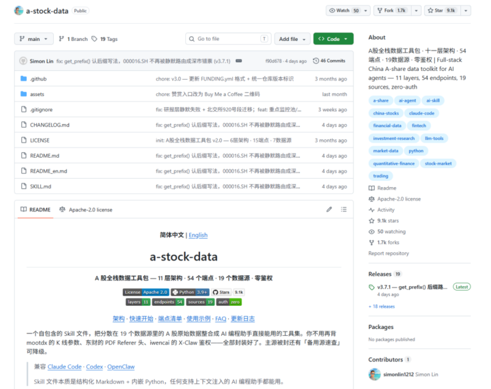Expand commit message ellipsis button
Image resolution: width=491 pixels, height=389 pixels.
tap(238, 61)
